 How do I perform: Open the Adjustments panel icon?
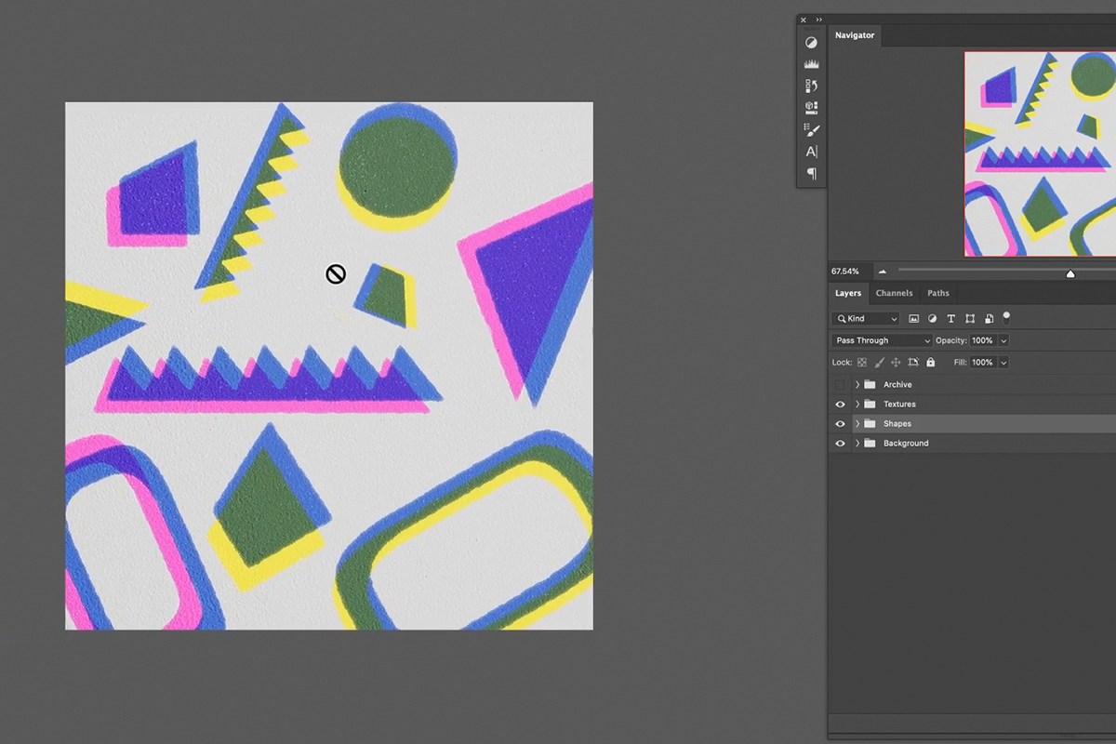click(811, 43)
